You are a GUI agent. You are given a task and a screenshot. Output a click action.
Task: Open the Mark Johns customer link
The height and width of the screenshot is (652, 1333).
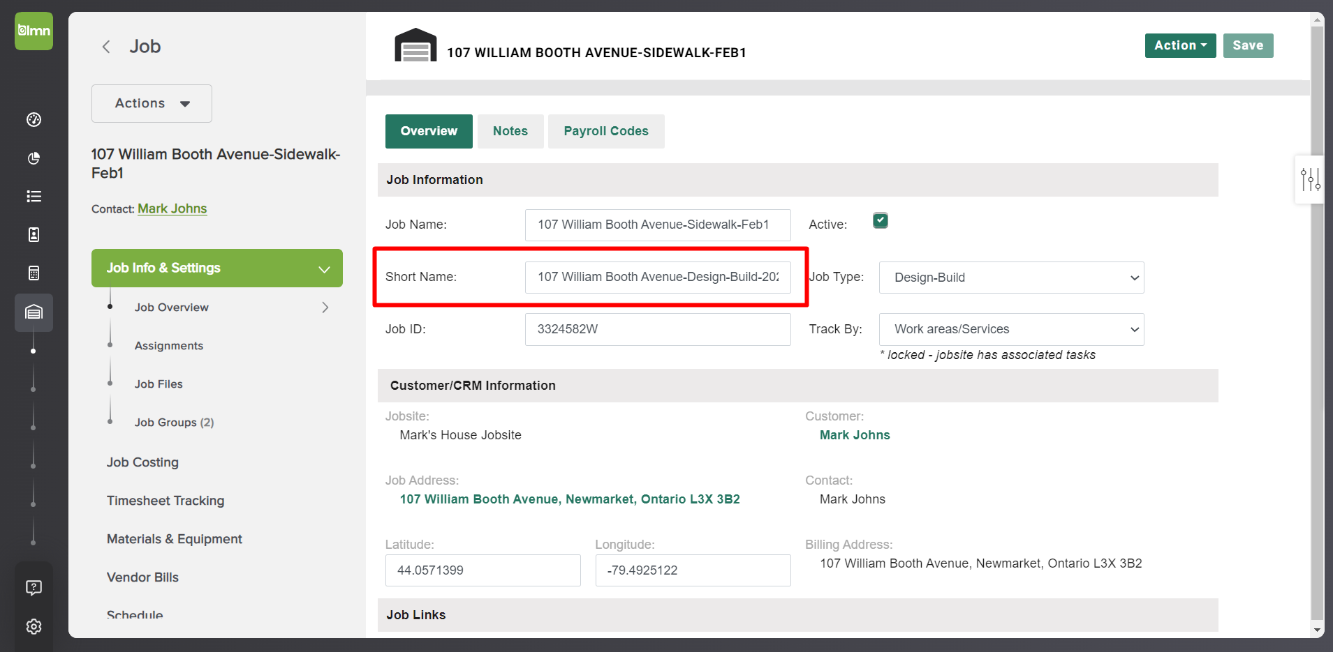pos(855,435)
